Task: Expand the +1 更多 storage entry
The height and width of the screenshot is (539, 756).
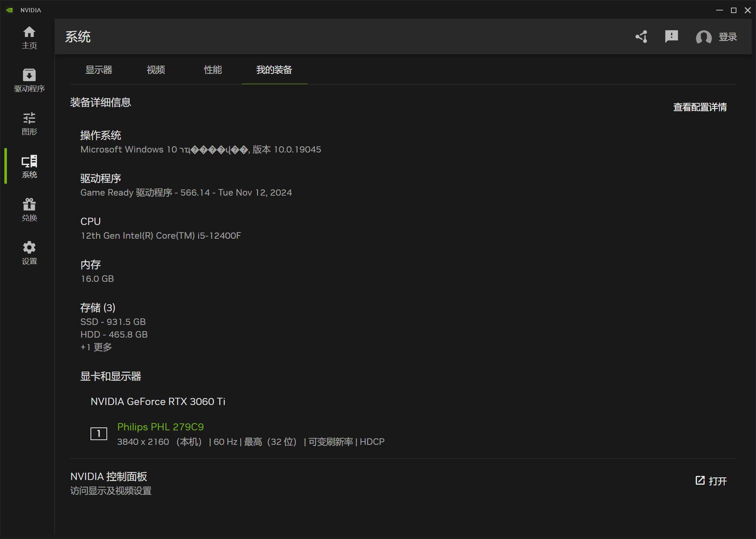Action: click(96, 347)
